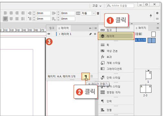Select the 2-3 spread thumbnail
163x116 pixels.
pyautogui.click(x=146, y=89)
